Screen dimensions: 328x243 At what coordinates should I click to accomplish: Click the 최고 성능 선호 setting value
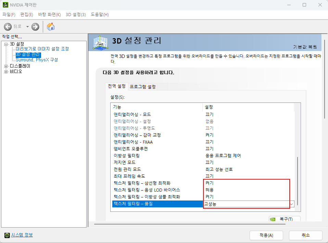click(x=219, y=169)
